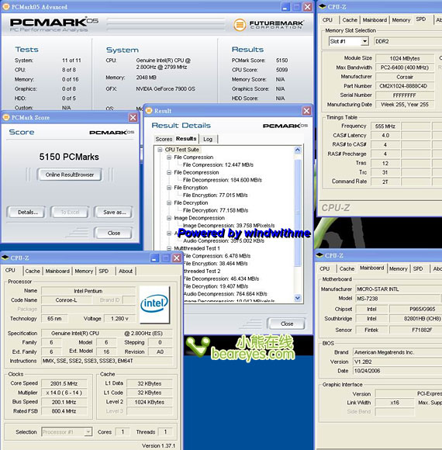442x450 pixels.
Task: Collapse the File Encryption tree node
Action: coord(169,188)
